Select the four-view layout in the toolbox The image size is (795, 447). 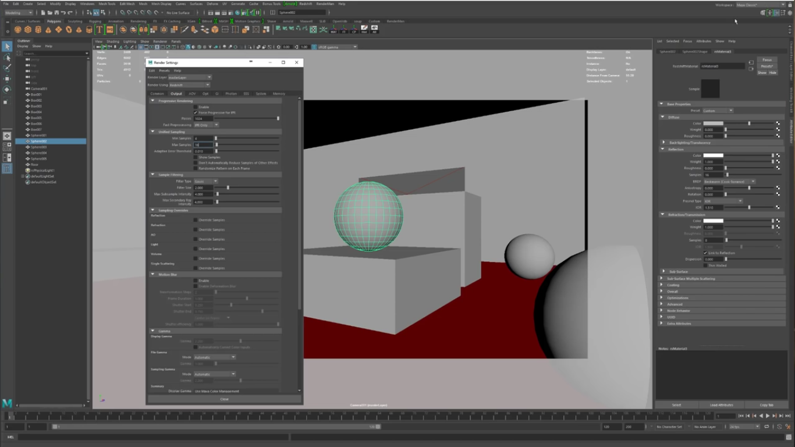[x=7, y=147]
